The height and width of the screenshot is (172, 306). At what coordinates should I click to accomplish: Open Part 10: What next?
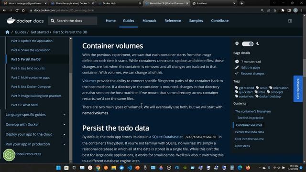click(24, 105)
